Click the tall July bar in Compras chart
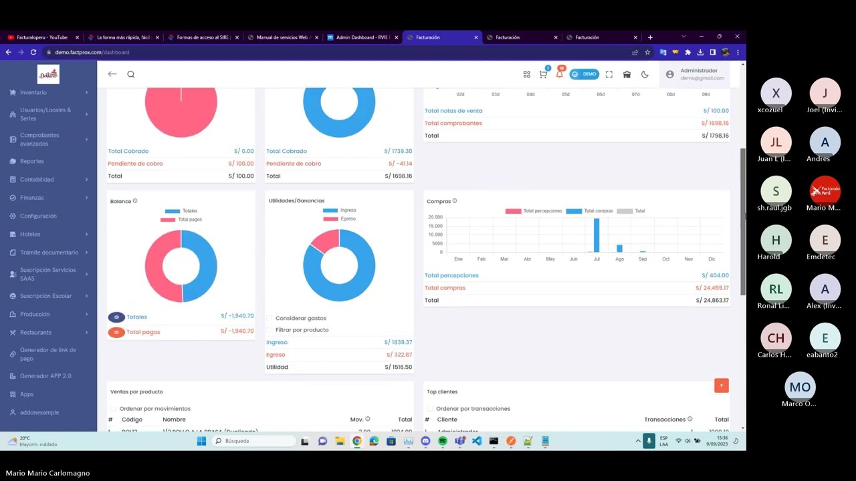856x481 pixels. coord(597,235)
